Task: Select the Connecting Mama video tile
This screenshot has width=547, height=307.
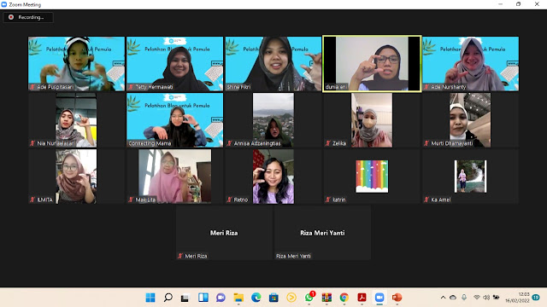Action: pyautogui.click(x=174, y=120)
